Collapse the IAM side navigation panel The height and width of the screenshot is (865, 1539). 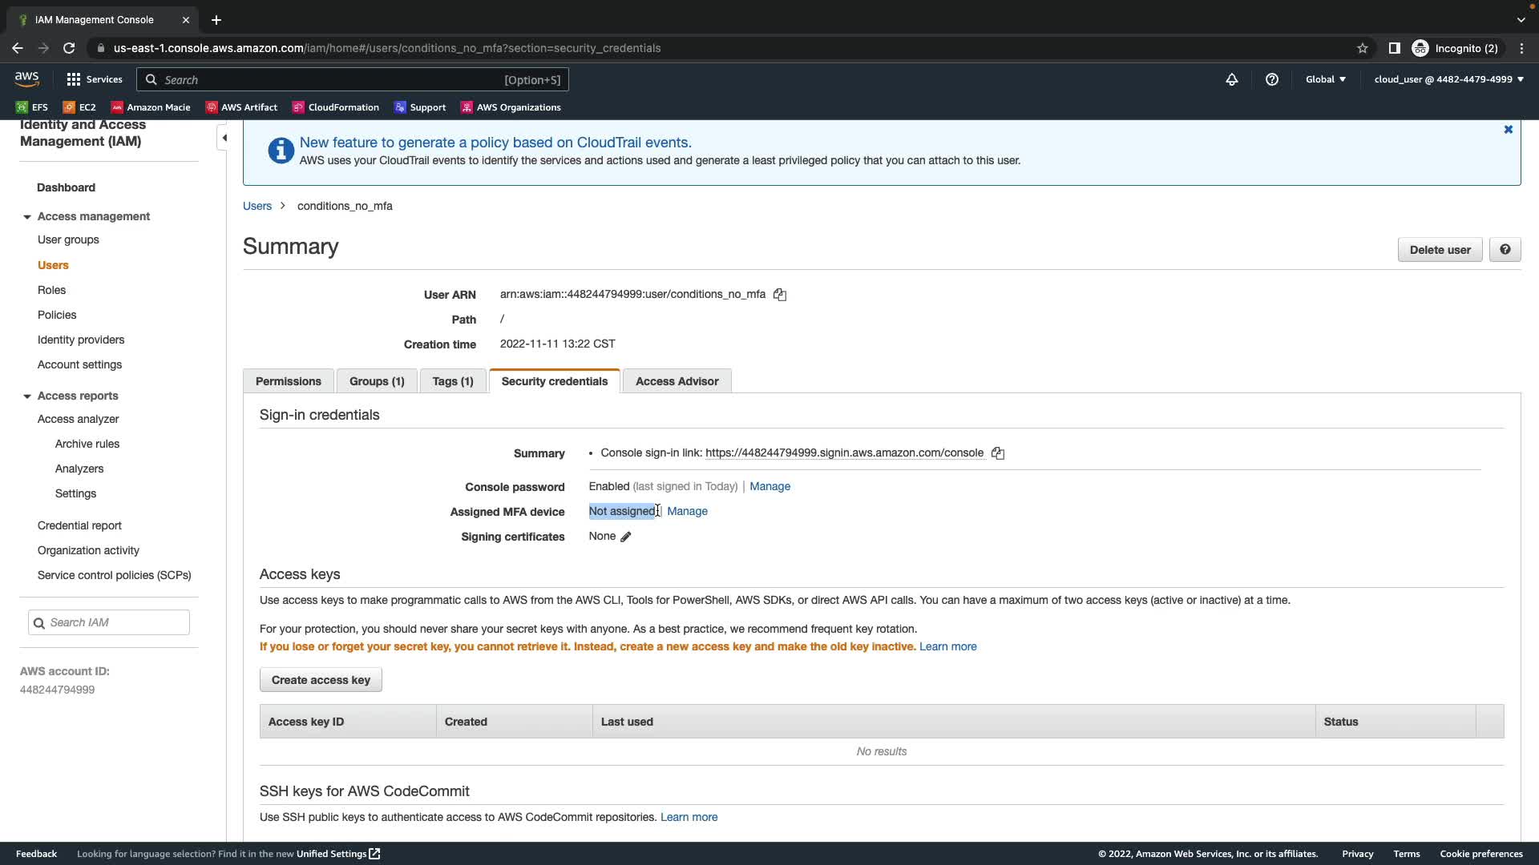(x=224, y=138)
